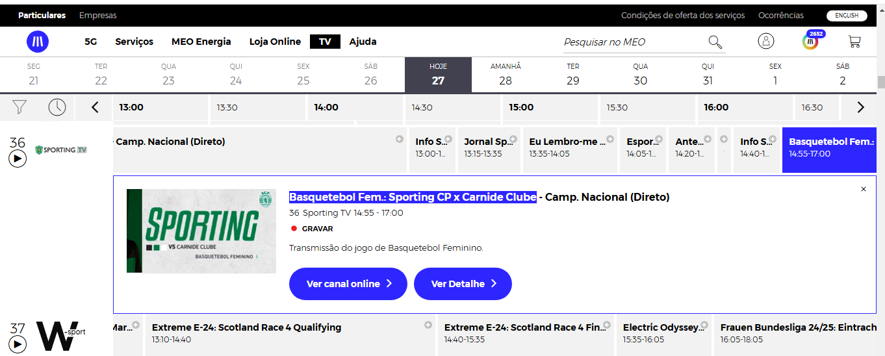Image resolution: width=885 pixels, height=356 pixels.
Task: Play channel 37 W-Sport
Action: point(18,344)
